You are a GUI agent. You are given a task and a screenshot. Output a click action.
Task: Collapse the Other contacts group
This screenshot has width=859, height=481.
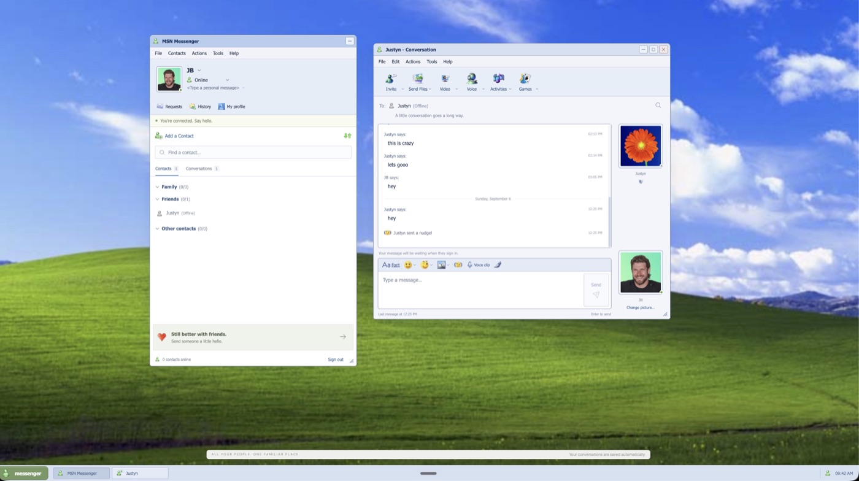[x=157, y=229]
